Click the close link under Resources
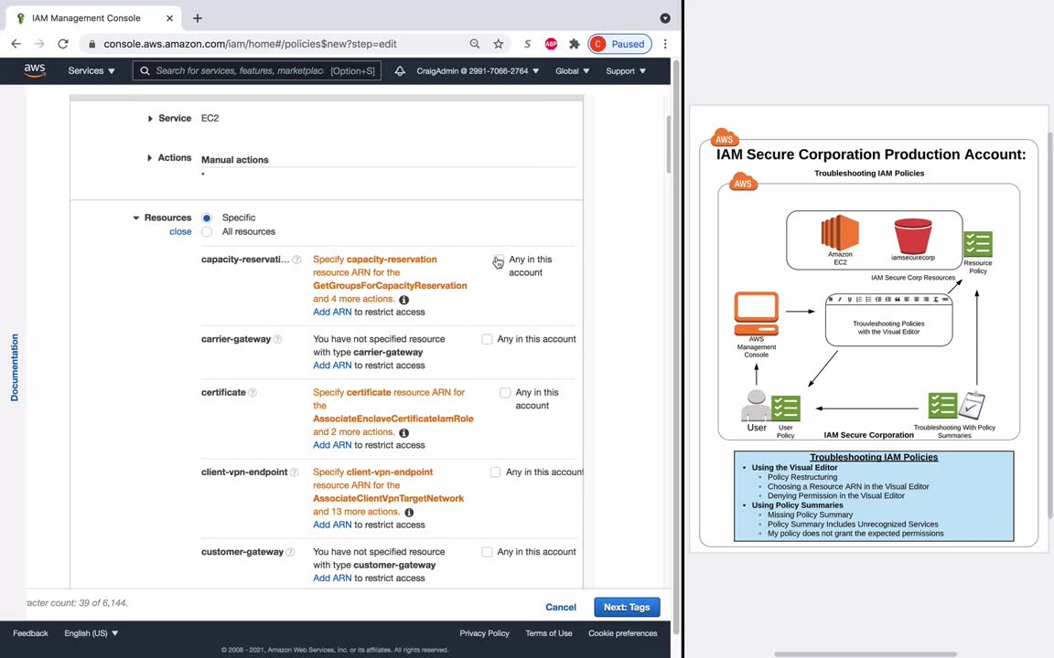 [x=180, y=231]
